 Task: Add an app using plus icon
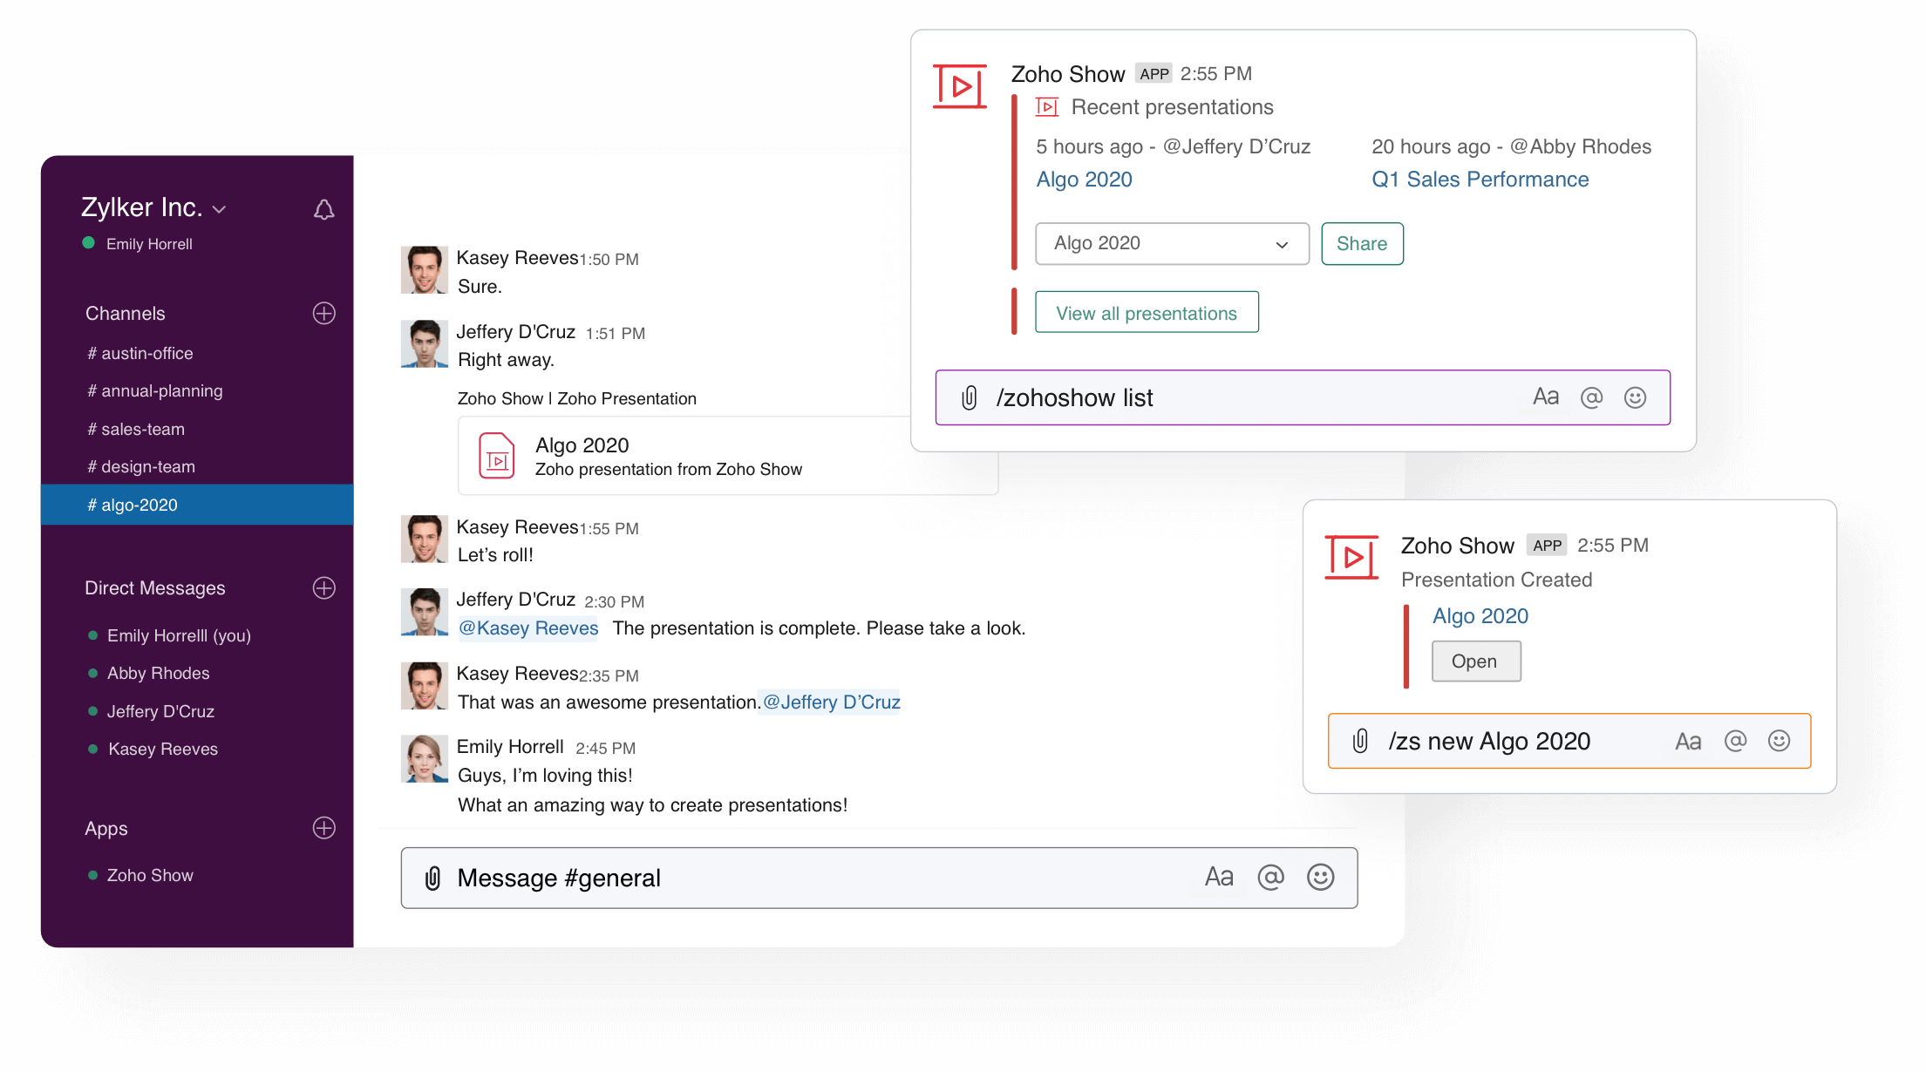click(x=323, y=828)
